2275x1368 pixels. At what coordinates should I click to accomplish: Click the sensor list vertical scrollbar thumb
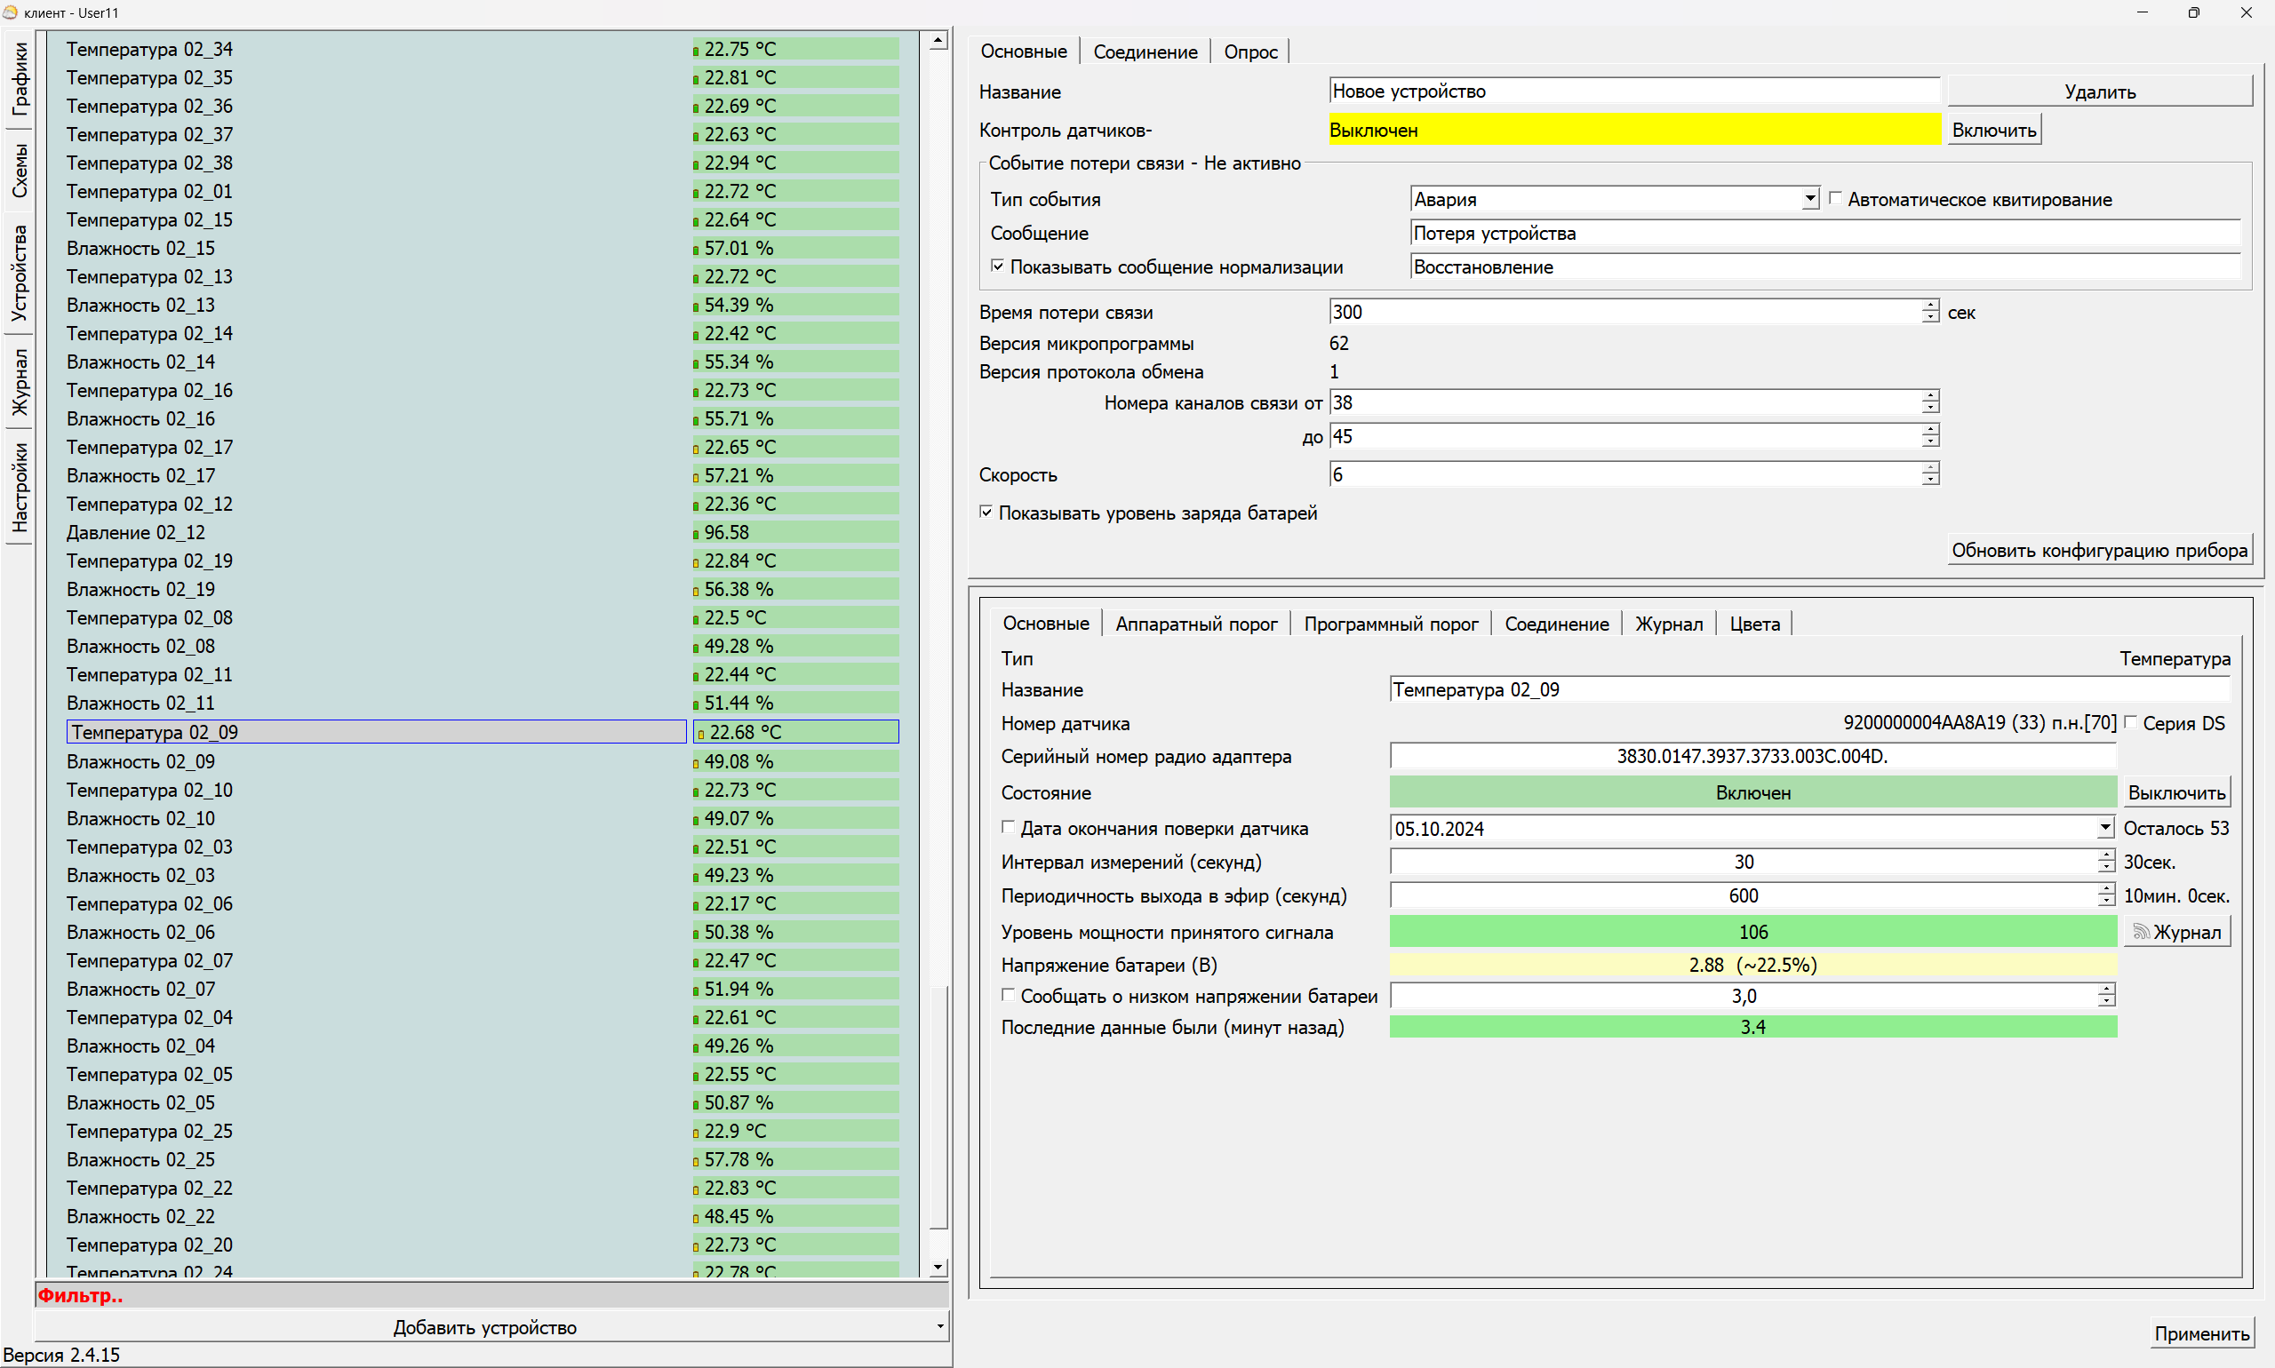pyautogui.click(x=938, y=1106)
